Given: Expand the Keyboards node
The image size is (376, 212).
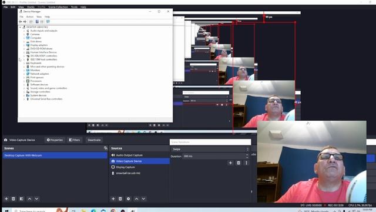Looking at the screenshot, I should click(x=24, y=63).
